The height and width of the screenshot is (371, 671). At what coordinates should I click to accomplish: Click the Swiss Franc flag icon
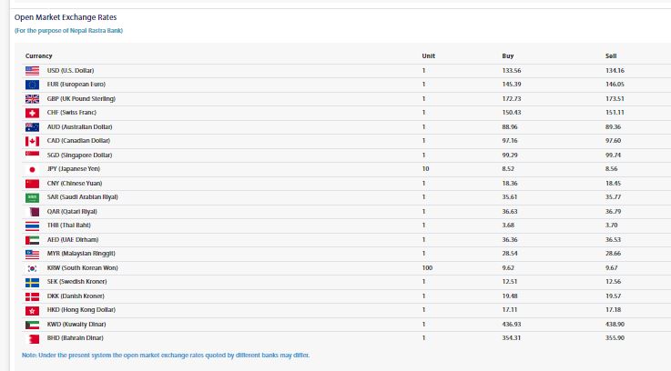click(32, 113)
